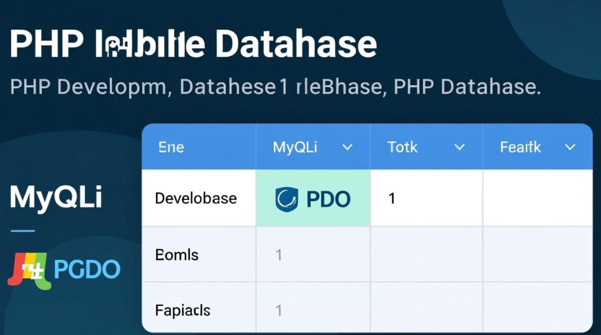Select the 1 value in the Eomls row
Screen dimensions: 601x335
(x=279, y=255)
